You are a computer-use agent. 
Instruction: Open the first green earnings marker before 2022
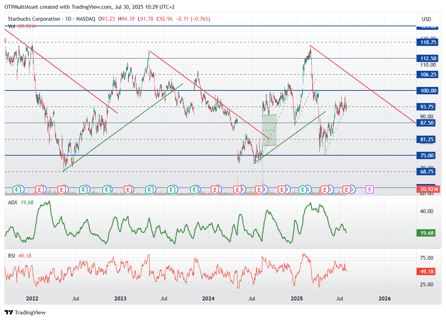[x=16, y=190]
